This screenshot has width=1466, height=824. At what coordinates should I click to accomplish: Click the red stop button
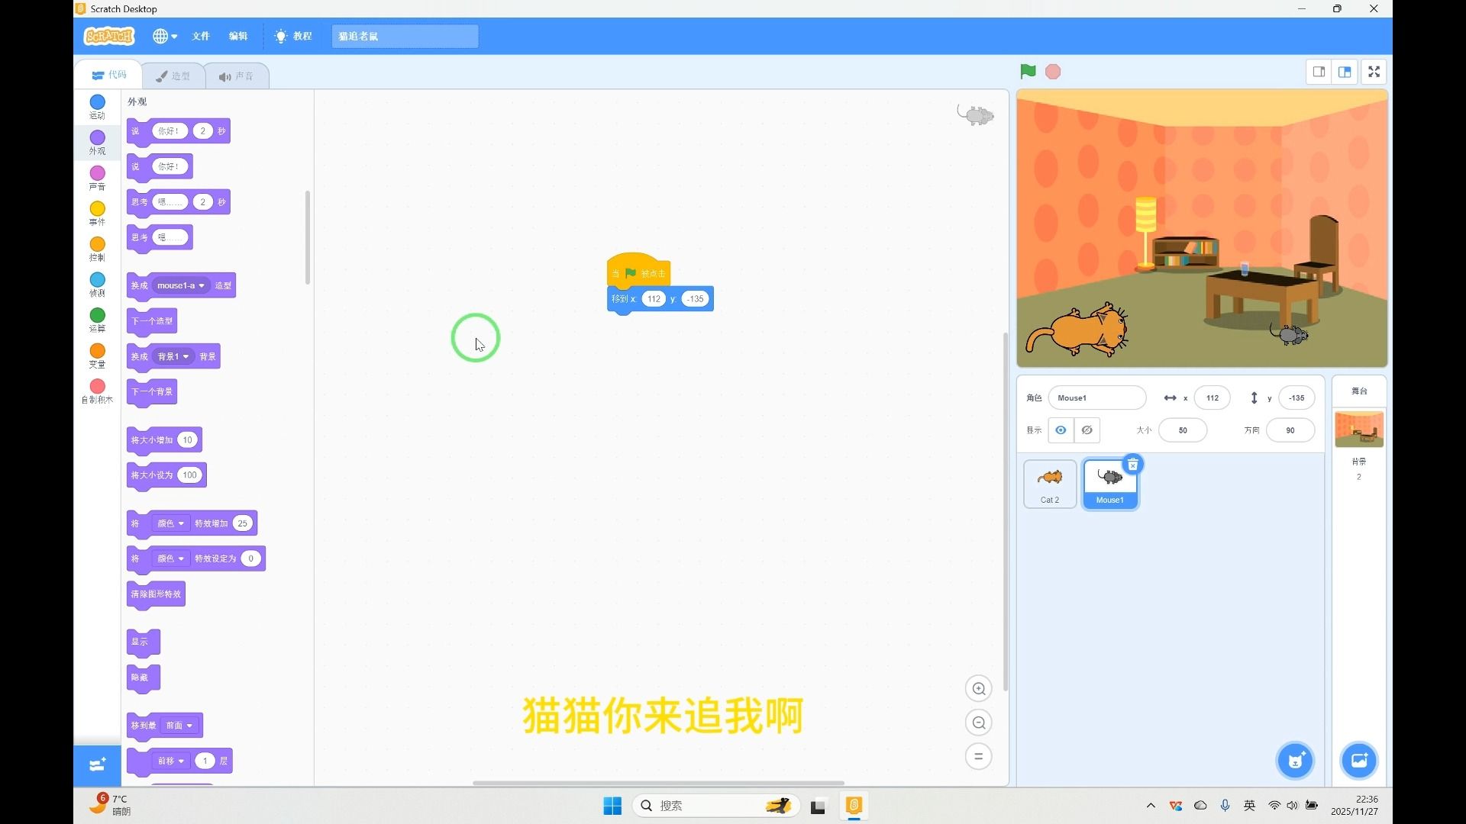[1054, 71]
